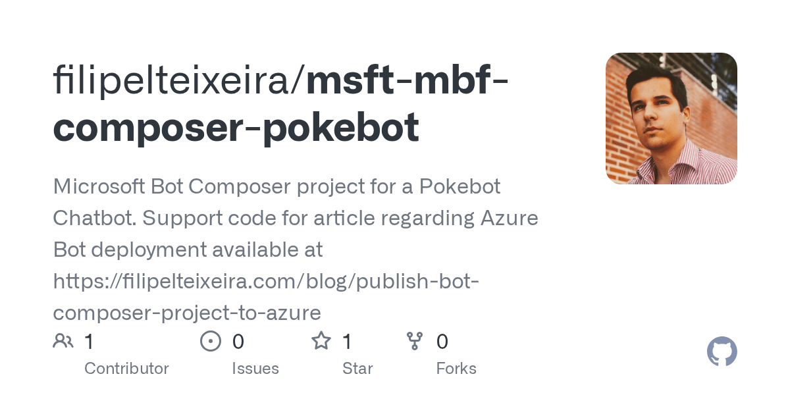Click the contributors people icon
This screenshot has width=790, height=395.
(63, 341)
